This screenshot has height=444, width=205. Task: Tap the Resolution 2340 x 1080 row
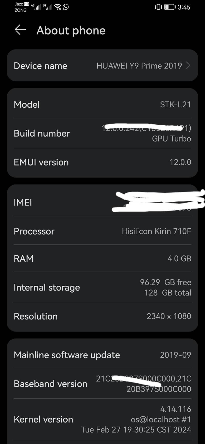(102, 316)
